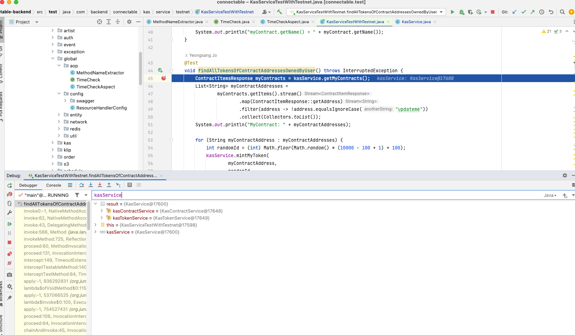Image resolution: width=575 pixels, height=335 pixels.
Task: Toggle the frames filter funnel icon
Action: tap(77, 195)
